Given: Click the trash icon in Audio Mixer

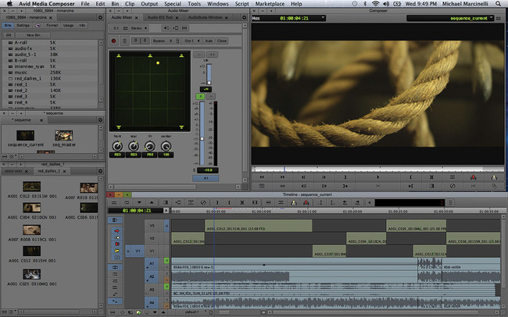Looking at the screenshot, I should coord(124,39).
